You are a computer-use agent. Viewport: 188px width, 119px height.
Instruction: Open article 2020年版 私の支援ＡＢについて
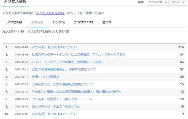click(x=55, y=114)
